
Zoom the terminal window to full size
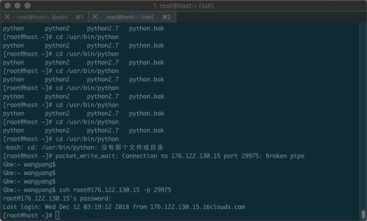27,5
